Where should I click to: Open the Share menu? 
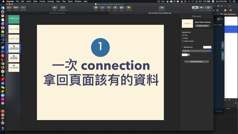70,1
